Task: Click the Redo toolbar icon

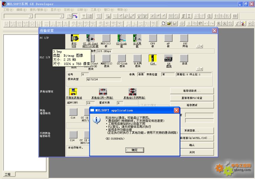Action: [212, 24]
